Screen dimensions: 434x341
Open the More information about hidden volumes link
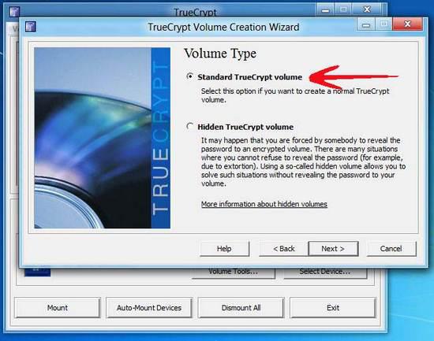point(264,204)
